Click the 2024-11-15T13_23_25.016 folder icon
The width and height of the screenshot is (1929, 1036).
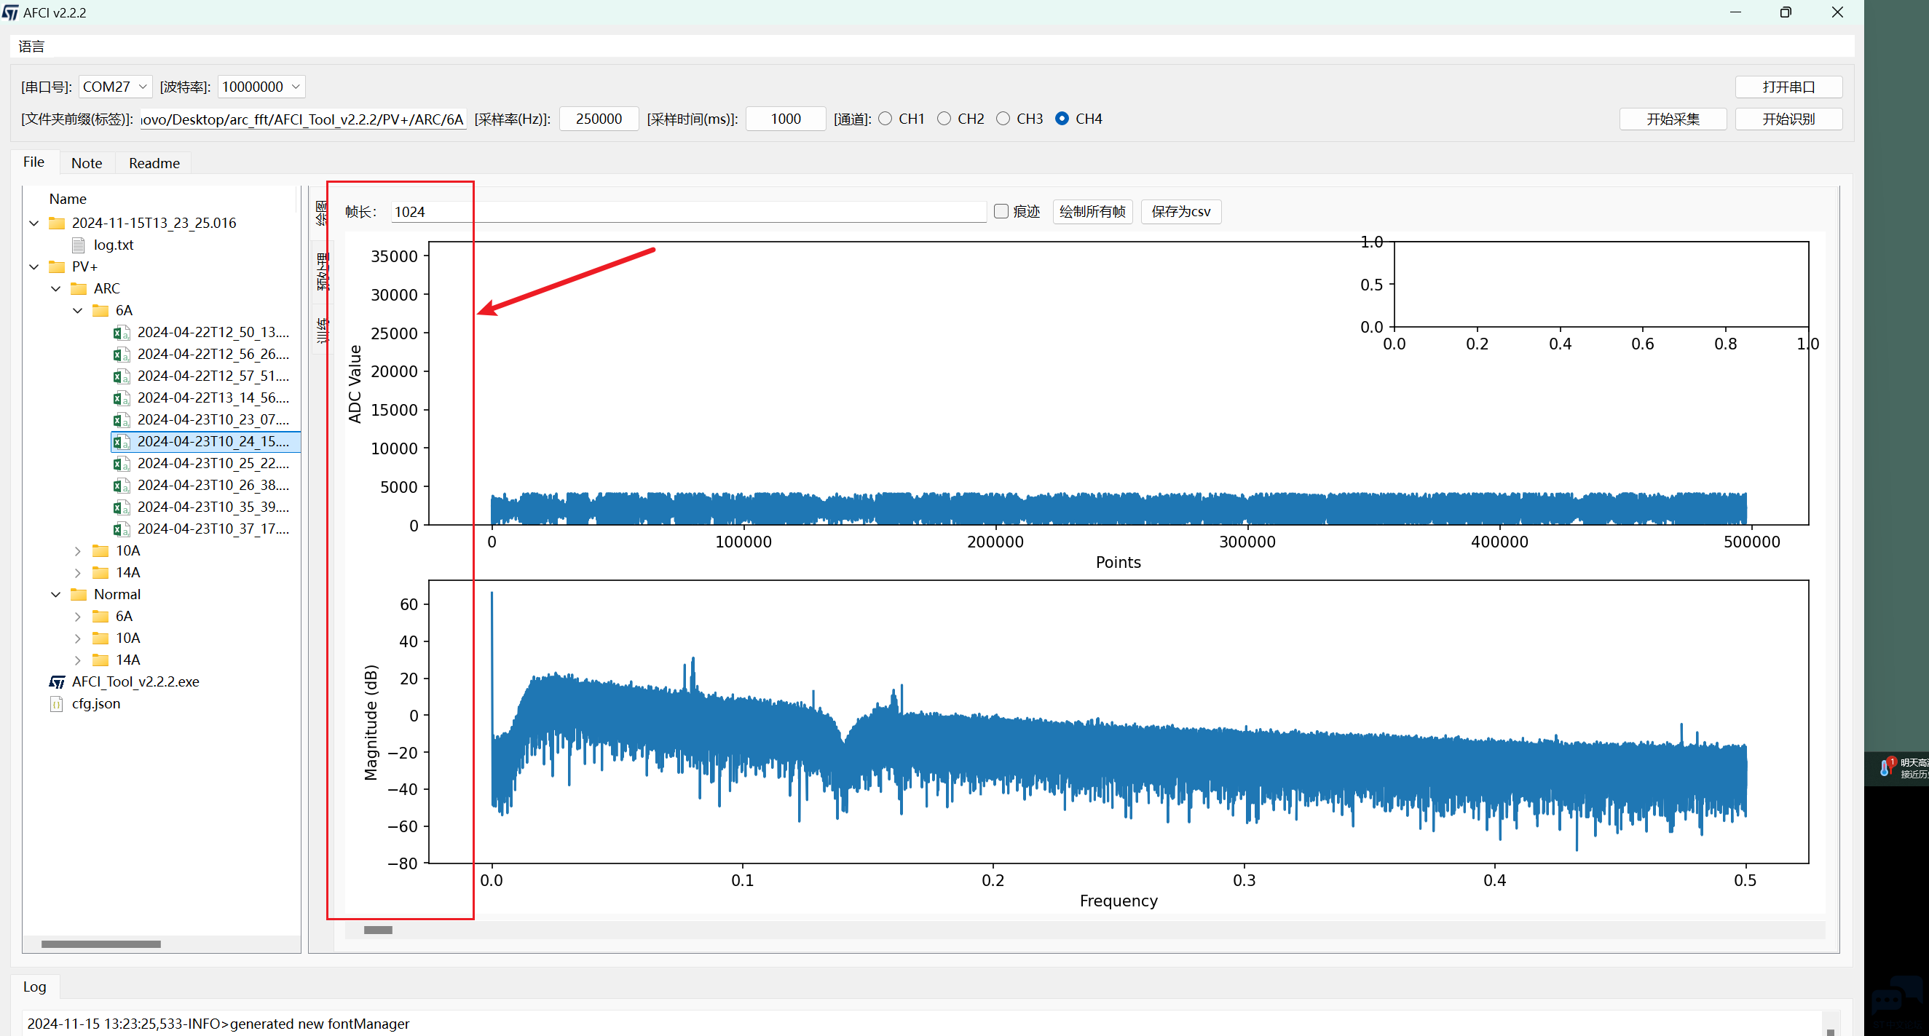57,223
